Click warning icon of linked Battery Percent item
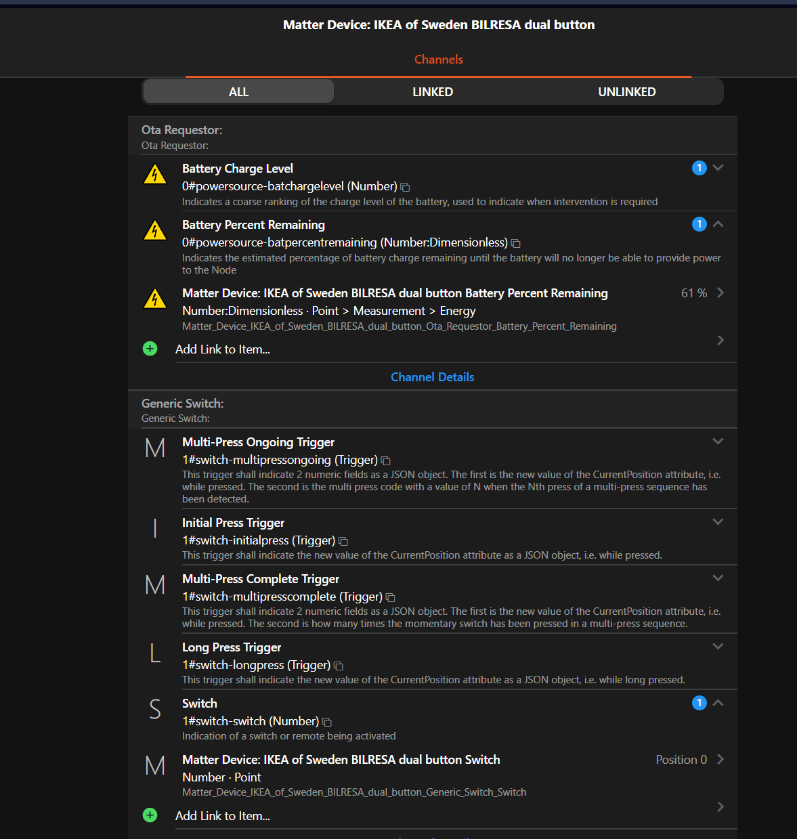Screen dimensions: 797x839 155,299
